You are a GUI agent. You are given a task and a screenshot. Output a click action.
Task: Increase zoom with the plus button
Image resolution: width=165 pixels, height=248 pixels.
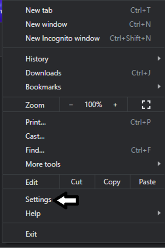pos(115,105)
